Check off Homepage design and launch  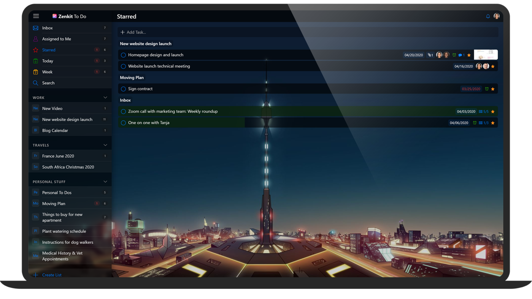(123, 54)
